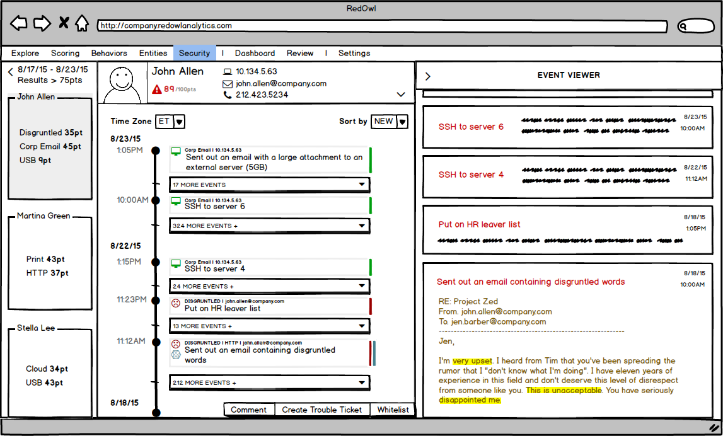This screenshot has width=723, height=436.
Task: Open the Behaviors menu
Action: point(109,53)
